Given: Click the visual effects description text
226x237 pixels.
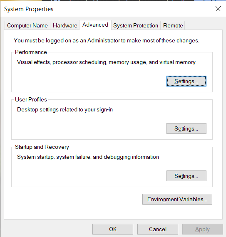Looking at the screenshot, I should click(x=106, y=62).
